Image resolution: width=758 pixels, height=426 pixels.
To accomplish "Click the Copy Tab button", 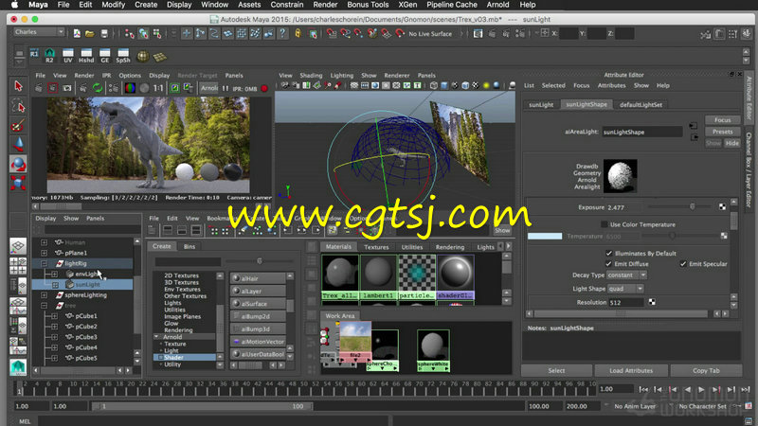I will point(706,370).
